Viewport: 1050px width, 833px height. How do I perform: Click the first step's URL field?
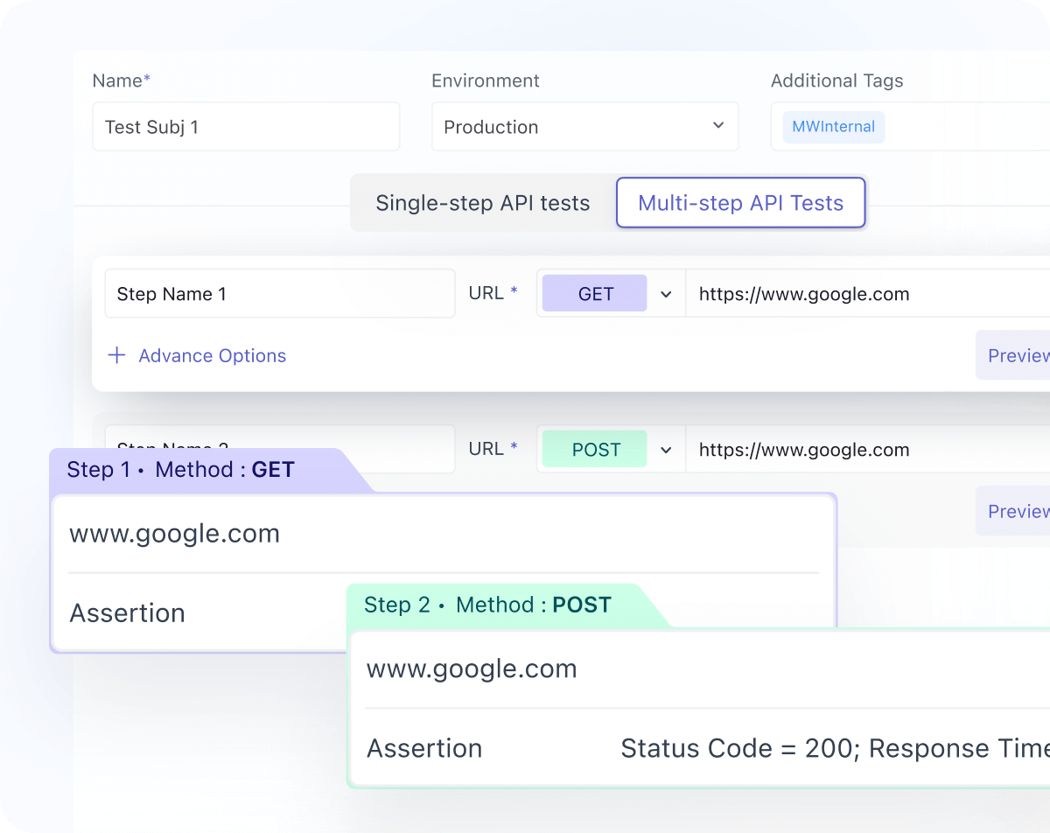(868, 294)
